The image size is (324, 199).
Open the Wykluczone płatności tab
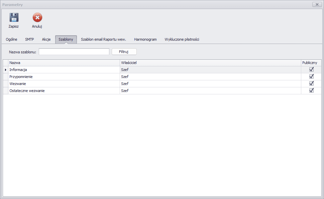[182, 39]
